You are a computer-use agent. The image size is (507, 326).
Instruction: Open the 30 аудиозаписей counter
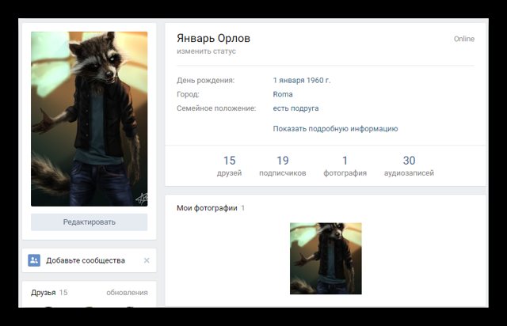(x=409, y=166)
